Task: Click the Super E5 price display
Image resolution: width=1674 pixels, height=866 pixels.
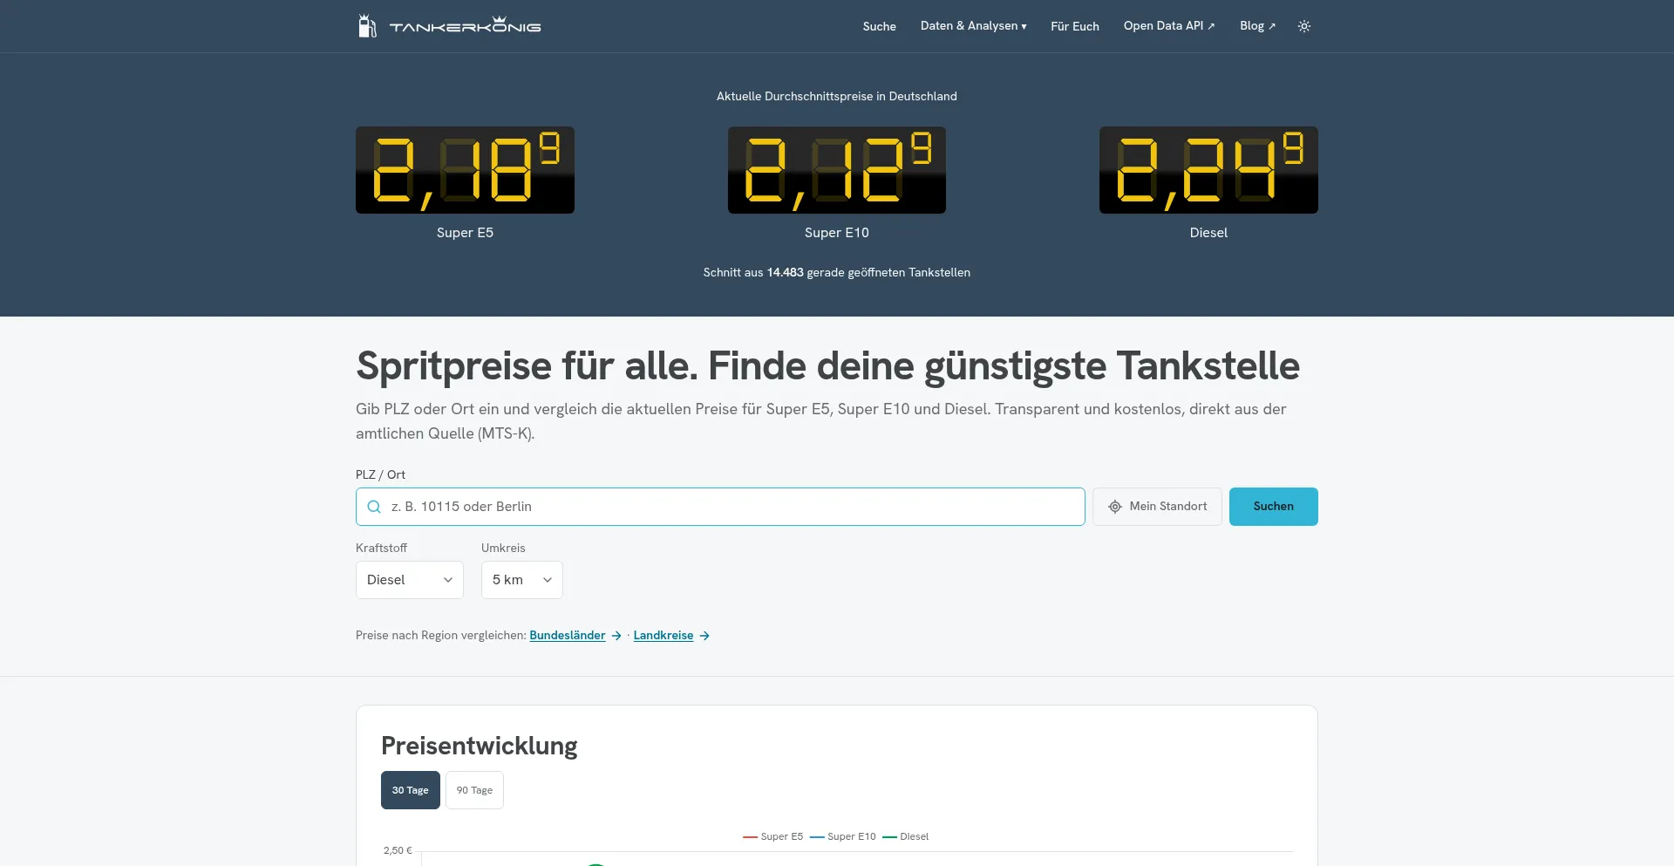Action: (x=465, y=170)
